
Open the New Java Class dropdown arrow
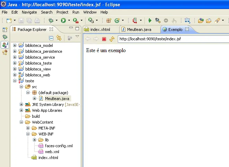point(123,20)
